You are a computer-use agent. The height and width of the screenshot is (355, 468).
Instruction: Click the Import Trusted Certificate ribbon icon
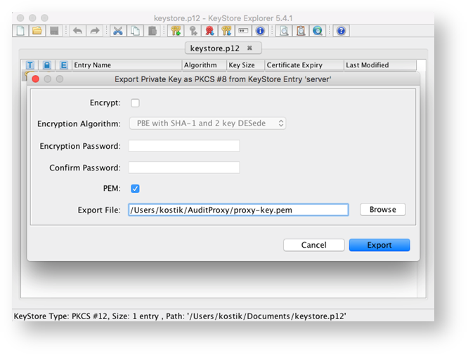click(x=209, y=31)
